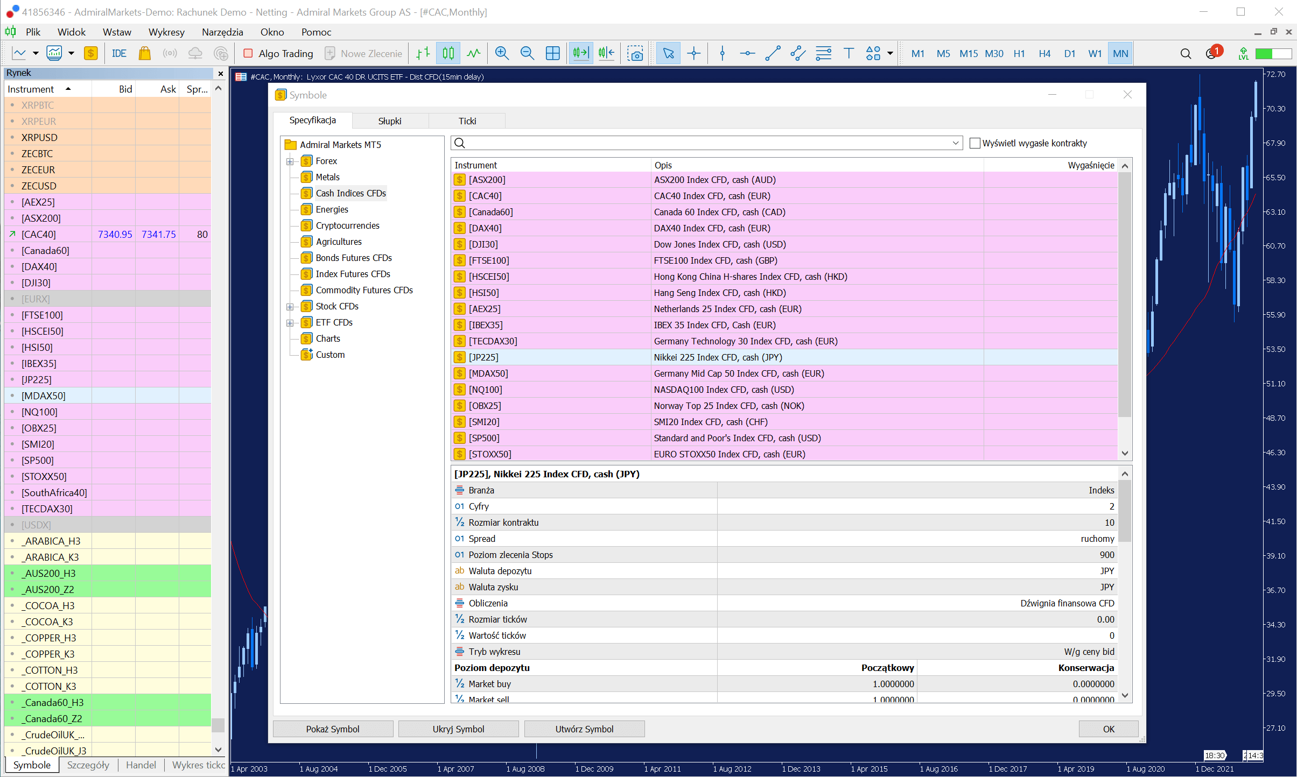Draw a trendline tool

click(x=773, y=53)
